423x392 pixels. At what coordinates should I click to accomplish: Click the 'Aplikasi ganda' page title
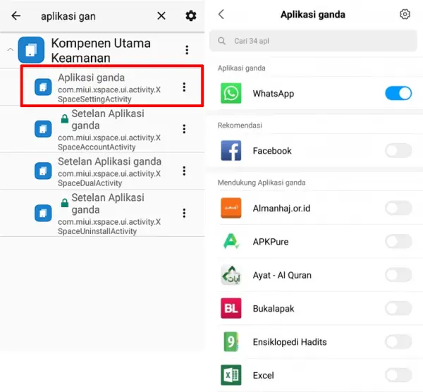[313, 15]
